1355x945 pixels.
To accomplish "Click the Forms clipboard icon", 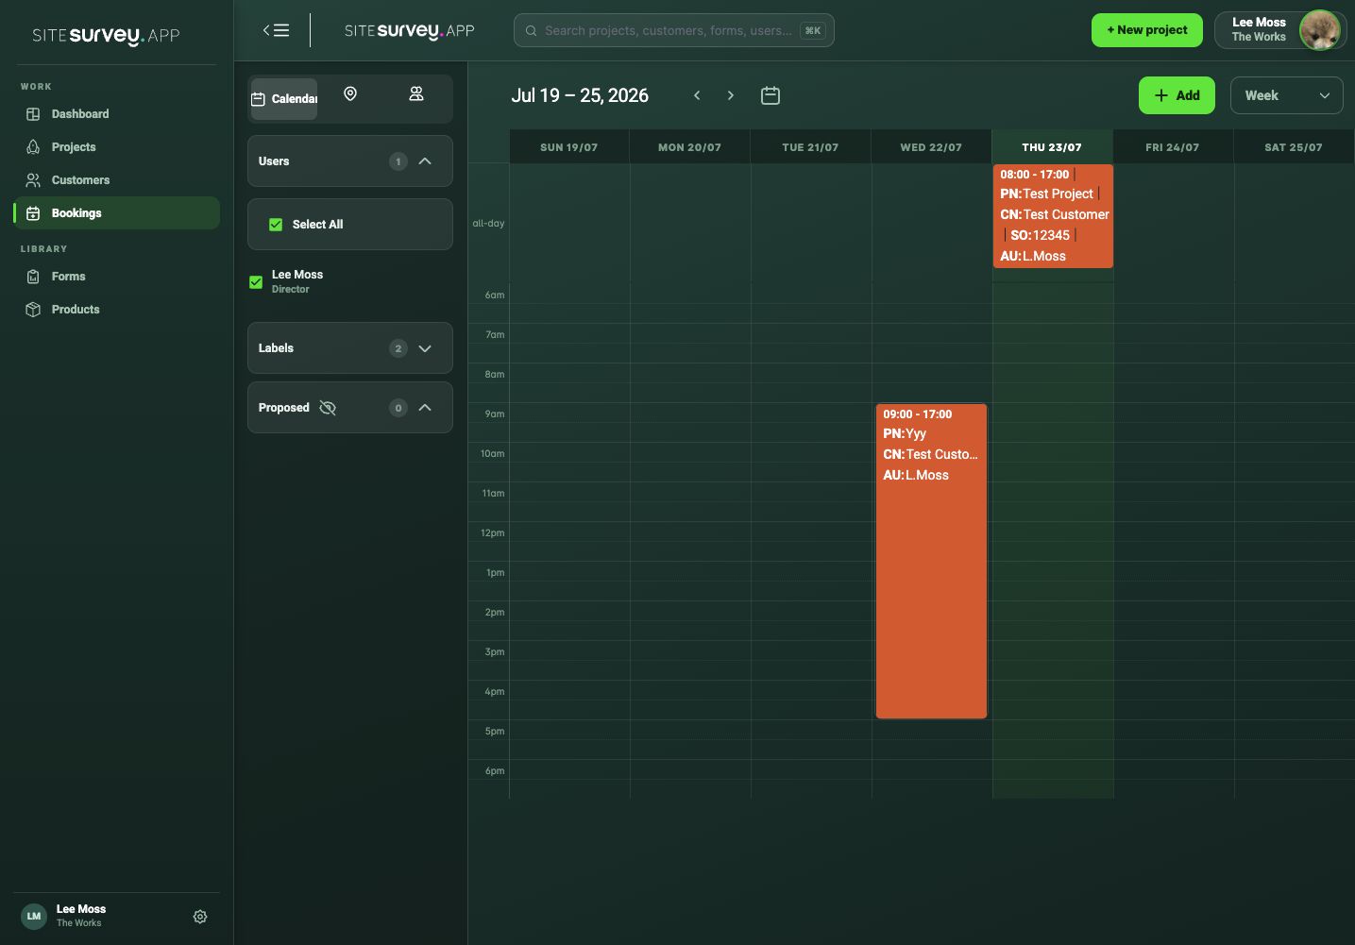I will (x=33, y=277).
